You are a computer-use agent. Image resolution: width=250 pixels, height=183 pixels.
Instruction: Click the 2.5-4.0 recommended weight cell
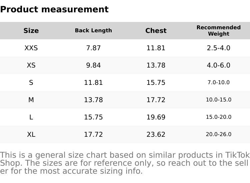tap(218, 48)
